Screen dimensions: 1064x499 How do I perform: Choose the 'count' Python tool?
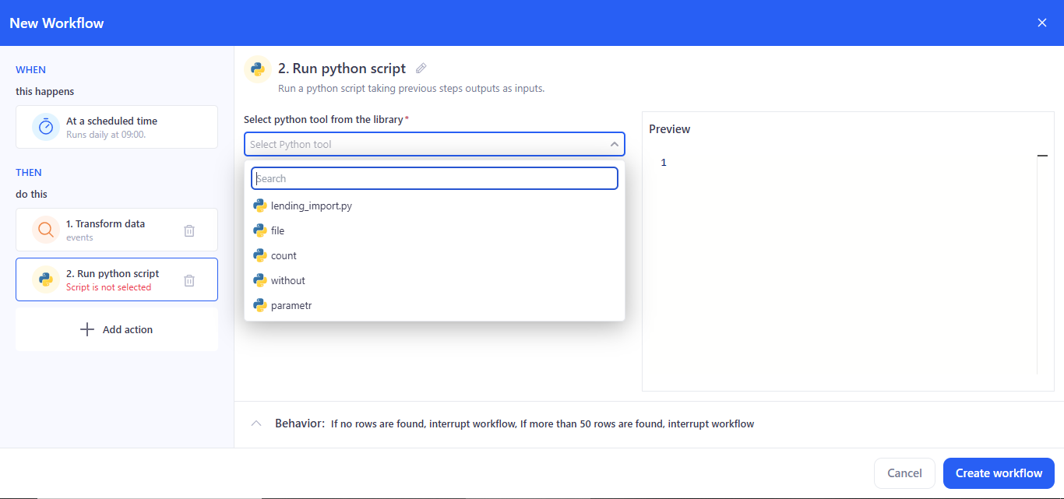[282, 255]
